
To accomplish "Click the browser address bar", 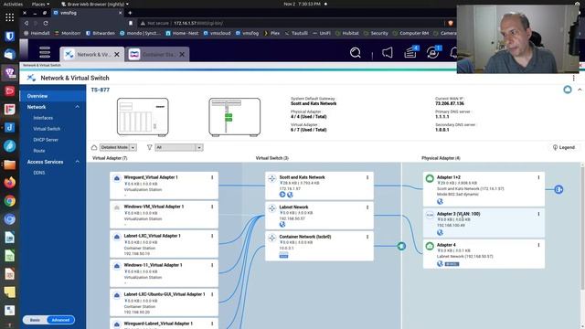I will pyautogui.click(x=291, y=23).
